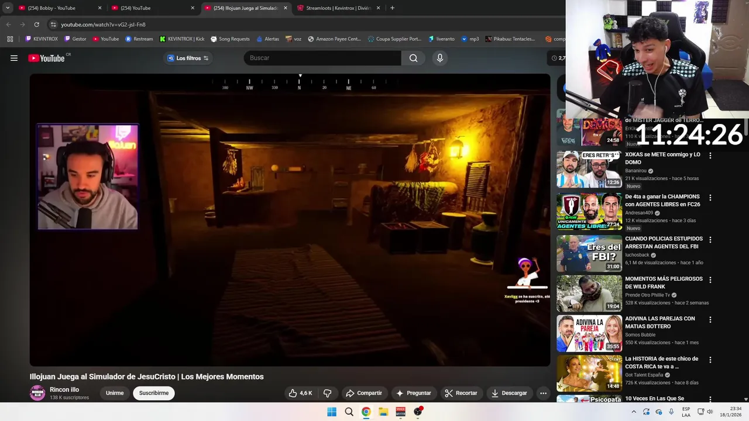This screenshot has height=421, width=749.
Task: Open File Explorer from taskbar
Action: (383, 412)
